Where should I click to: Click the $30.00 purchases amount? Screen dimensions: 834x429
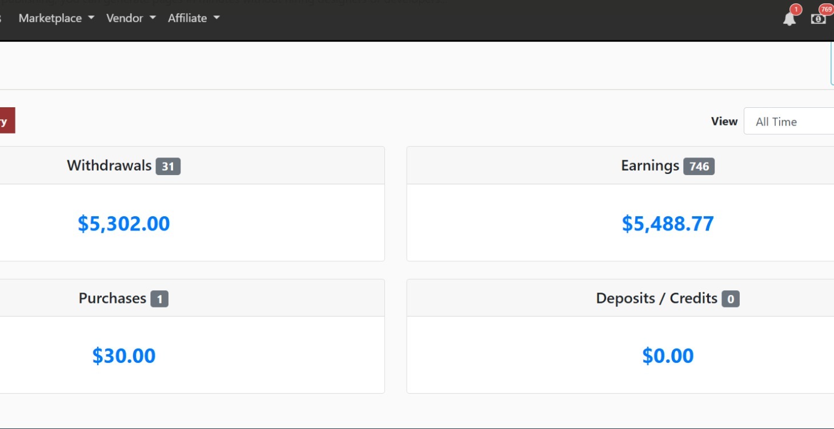coord(124,355)
